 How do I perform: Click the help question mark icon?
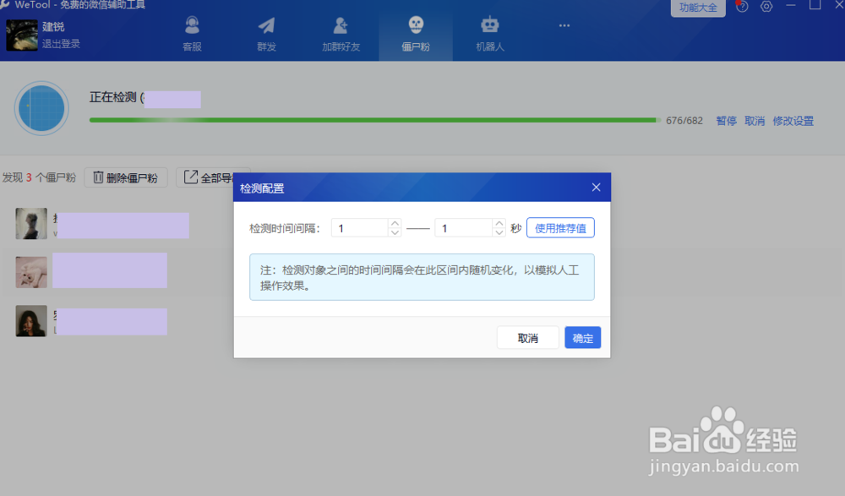click(x=742, y=7)
